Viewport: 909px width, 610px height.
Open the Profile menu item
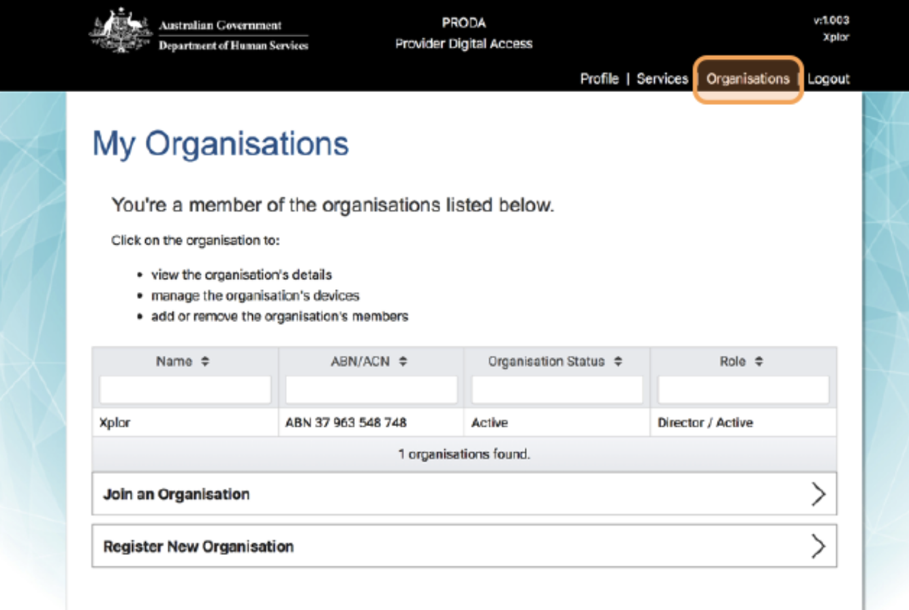click(x=599, y=79)
